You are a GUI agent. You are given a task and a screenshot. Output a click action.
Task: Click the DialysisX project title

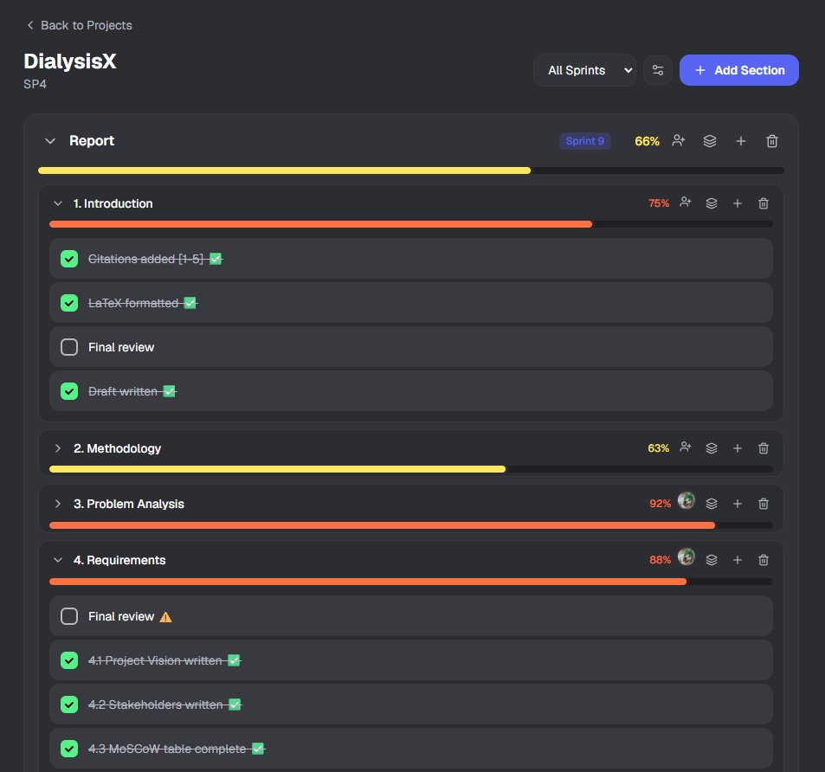pos(70,61)
